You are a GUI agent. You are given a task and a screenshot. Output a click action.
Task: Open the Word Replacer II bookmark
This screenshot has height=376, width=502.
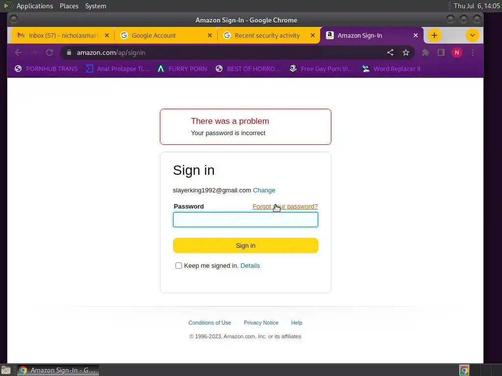[x=391, y=69]
